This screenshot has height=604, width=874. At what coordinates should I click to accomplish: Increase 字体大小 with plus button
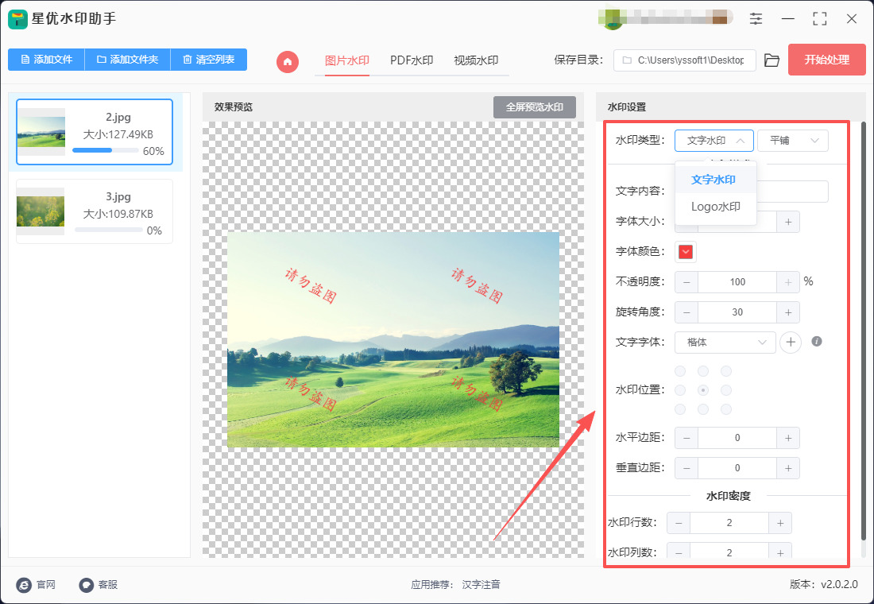pyautogui.click(x=788, y=222)
